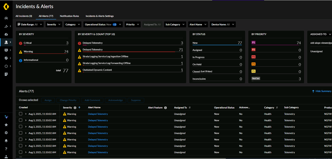The height and width of the screenshot is (159, 332).
Task: Expand the first alert row chevron
Action: pyautogui.click(x=26, y=114)
